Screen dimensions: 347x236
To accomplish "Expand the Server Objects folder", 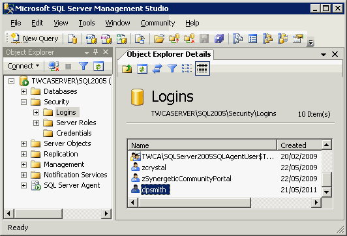I will click(x=23, y=144).
